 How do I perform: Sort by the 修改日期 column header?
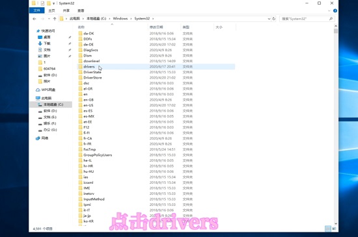(156, 27)
